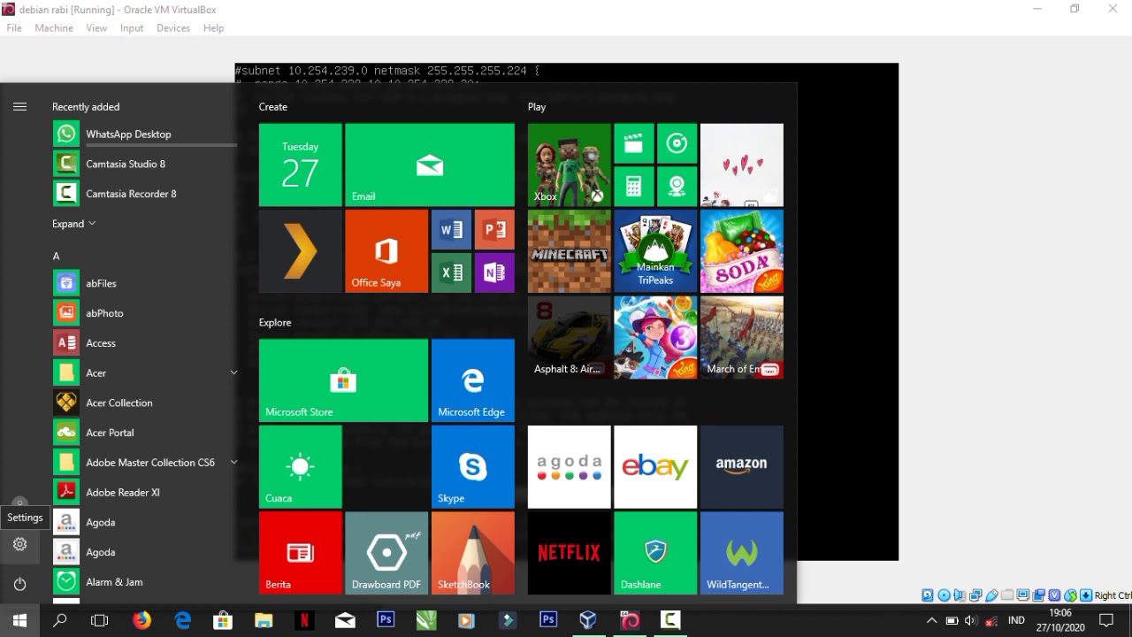
Task: Open the Tuesday 27 calendar tile
Action: (300, 165)
